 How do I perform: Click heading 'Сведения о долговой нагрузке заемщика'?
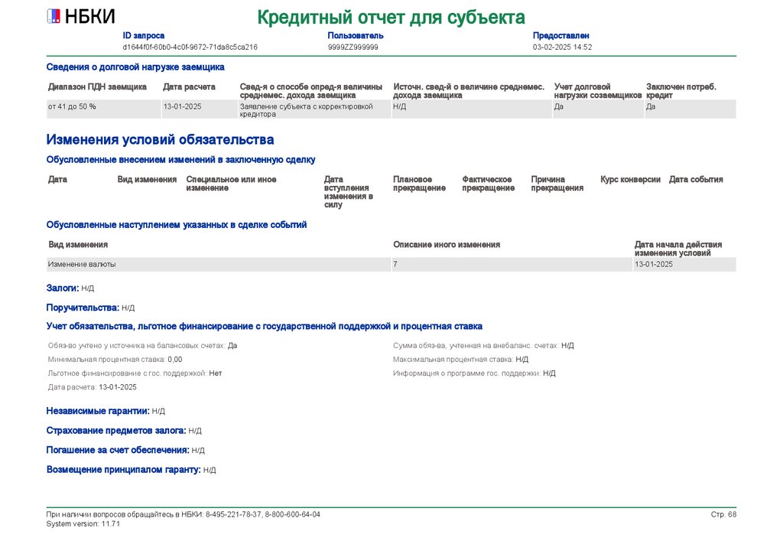point(135,67)
